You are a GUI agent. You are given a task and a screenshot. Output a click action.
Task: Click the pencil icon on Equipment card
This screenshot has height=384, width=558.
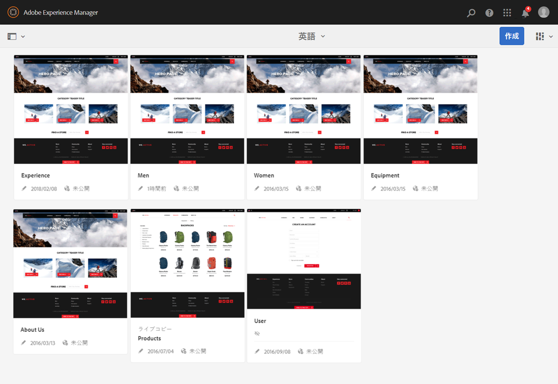tap(373, 189)
